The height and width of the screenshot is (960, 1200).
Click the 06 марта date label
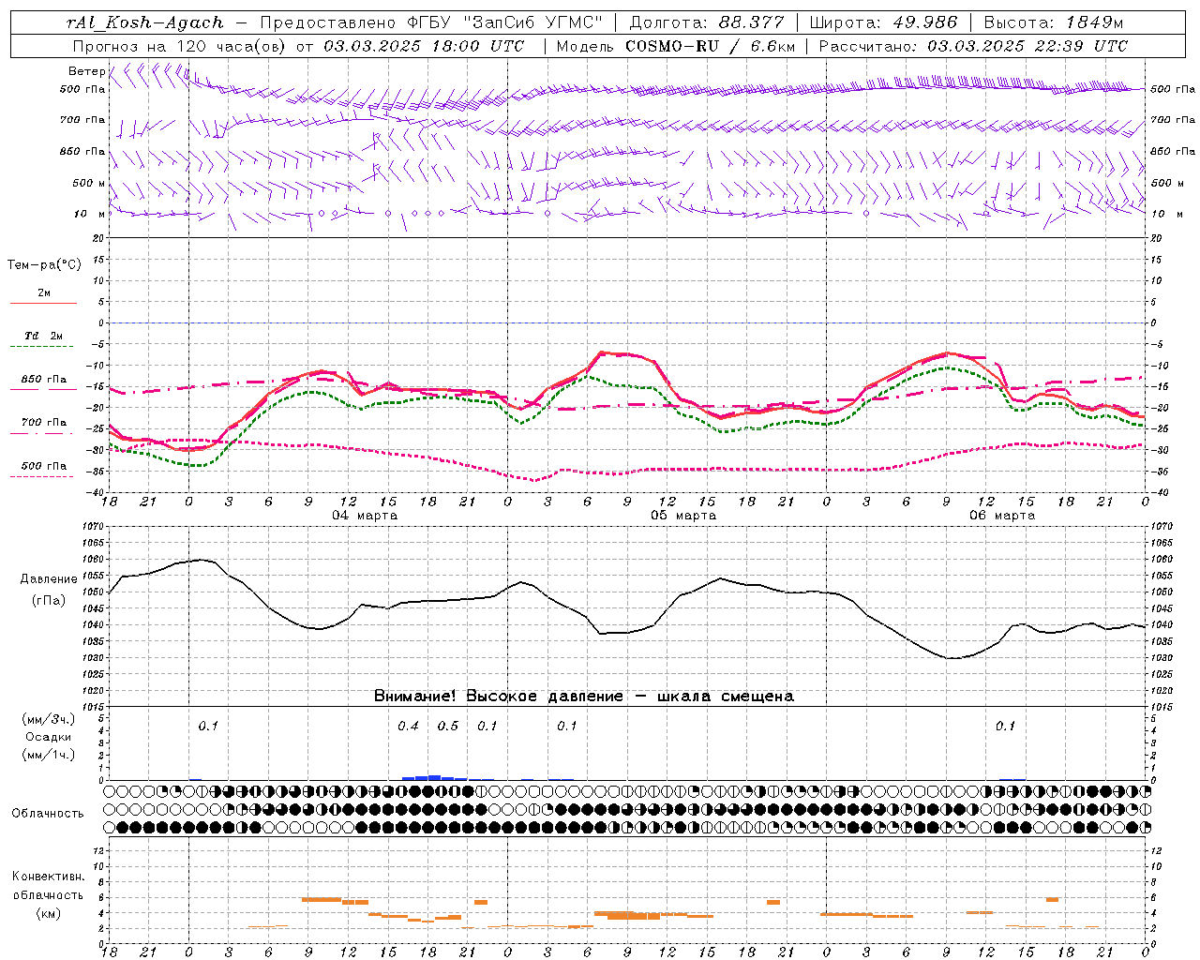tap(1002, 516)
